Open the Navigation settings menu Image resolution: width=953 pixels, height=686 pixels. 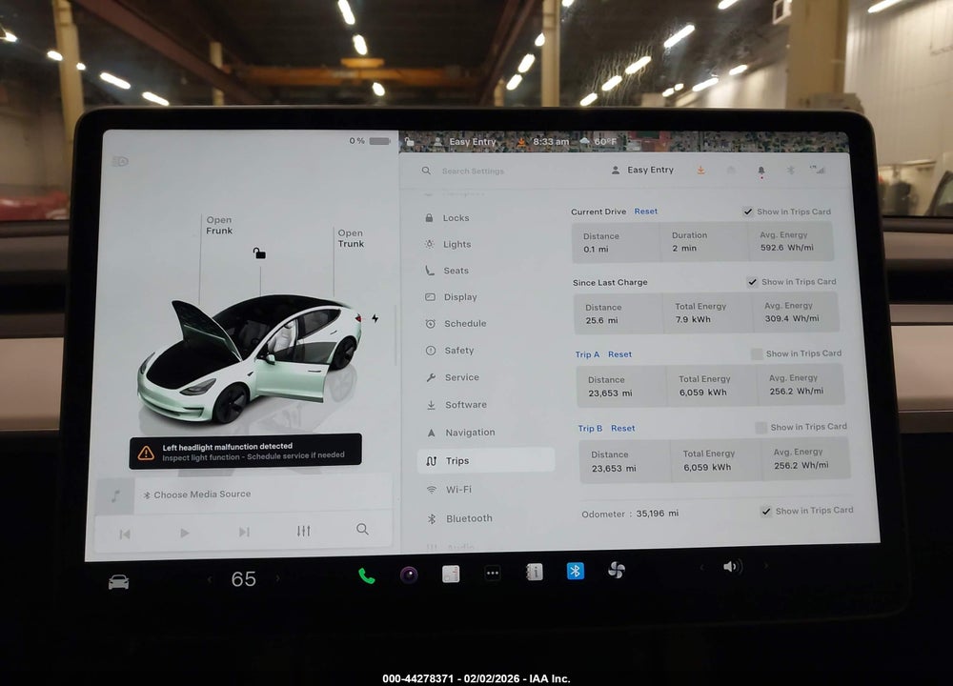[x=487, y=433]
